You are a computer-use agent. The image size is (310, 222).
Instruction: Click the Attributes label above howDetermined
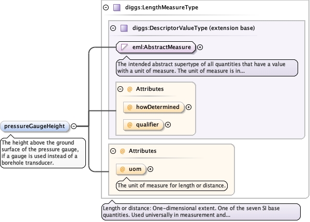150,89
